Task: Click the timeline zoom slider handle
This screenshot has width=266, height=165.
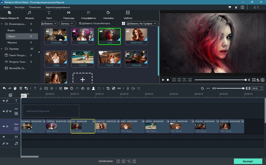Action: click(243, 88)
